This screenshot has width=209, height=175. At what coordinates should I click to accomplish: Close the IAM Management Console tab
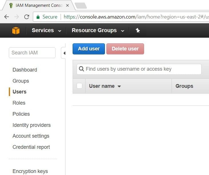[67, 5]
